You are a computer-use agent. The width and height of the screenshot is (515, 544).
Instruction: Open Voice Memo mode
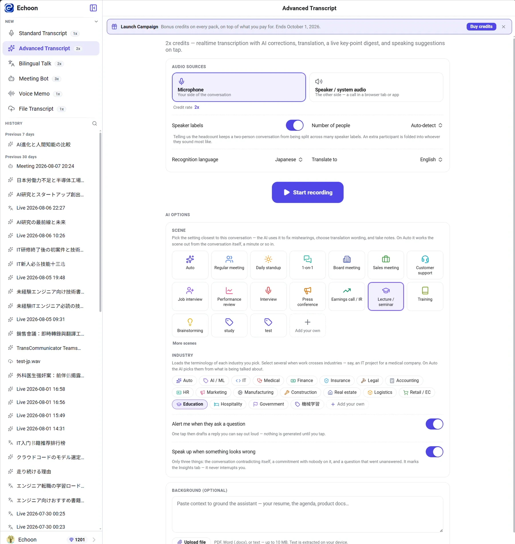coord(51,94)
